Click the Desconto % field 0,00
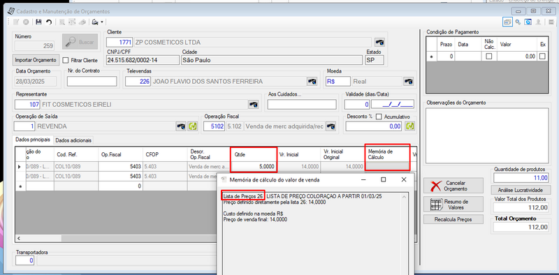The height and width of the screenshot is (275, 559). pos(374,126)
